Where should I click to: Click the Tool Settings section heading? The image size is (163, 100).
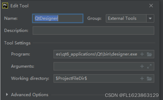click(x=17, y=43)
